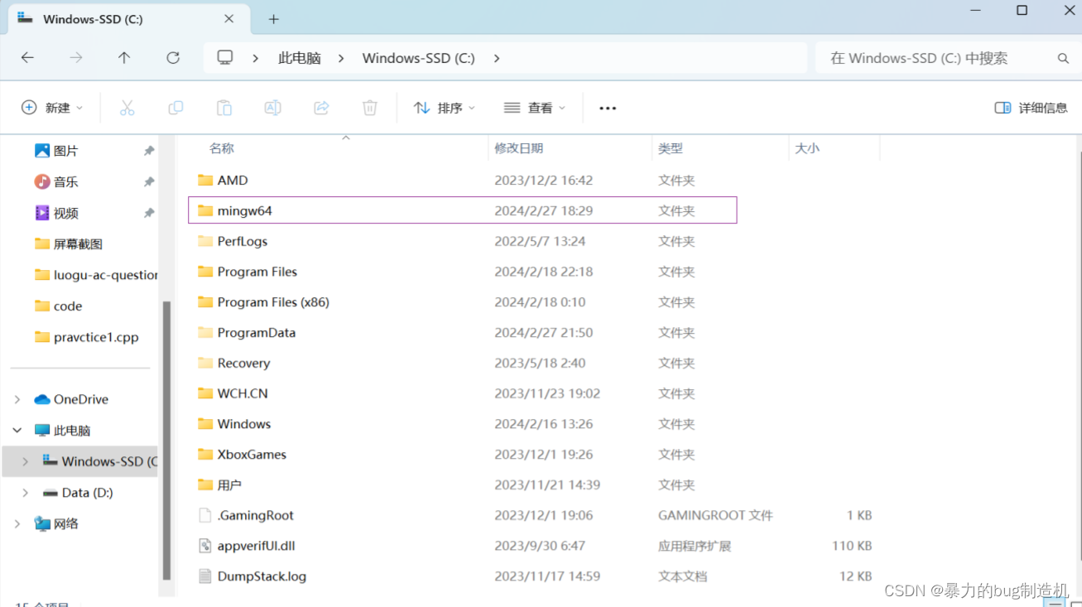Screen dimensions: 1082x607
Task: Select OneDrive in the sidebar
Action: [x=71, y=399]
